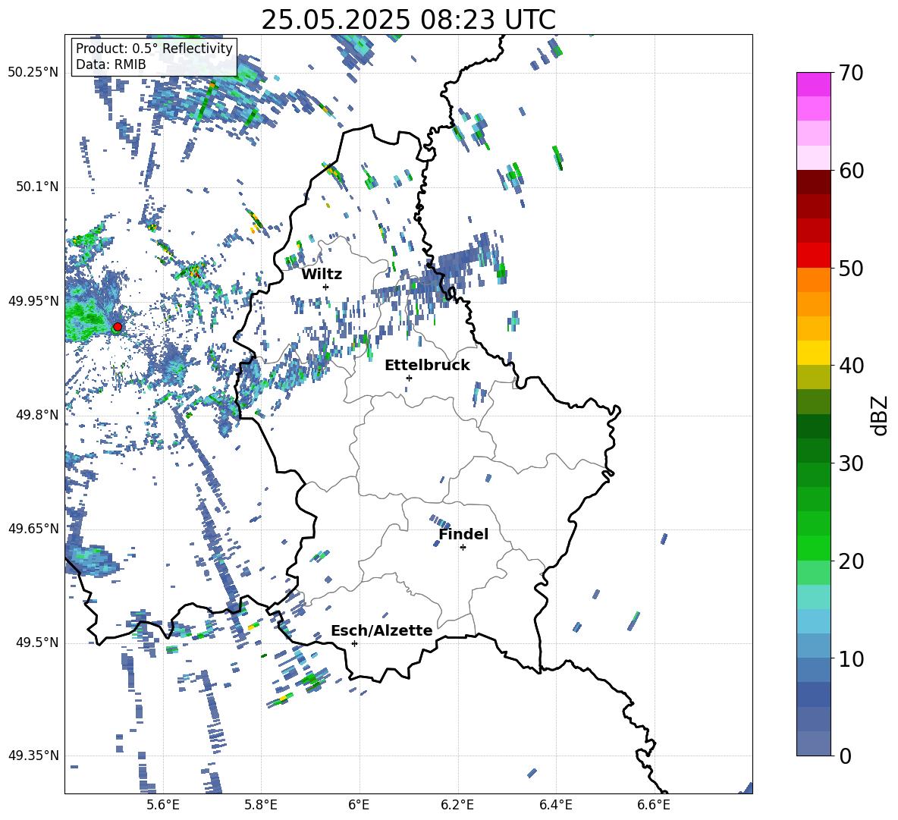The image size is (898, 820).
Task: Click the red radar location marker
Action: pos(118,327)
